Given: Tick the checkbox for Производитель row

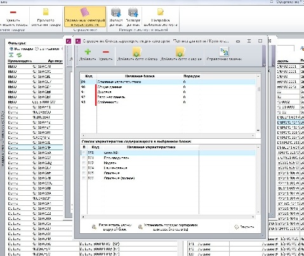Looking at the screenshot, I should click(84, 158).
